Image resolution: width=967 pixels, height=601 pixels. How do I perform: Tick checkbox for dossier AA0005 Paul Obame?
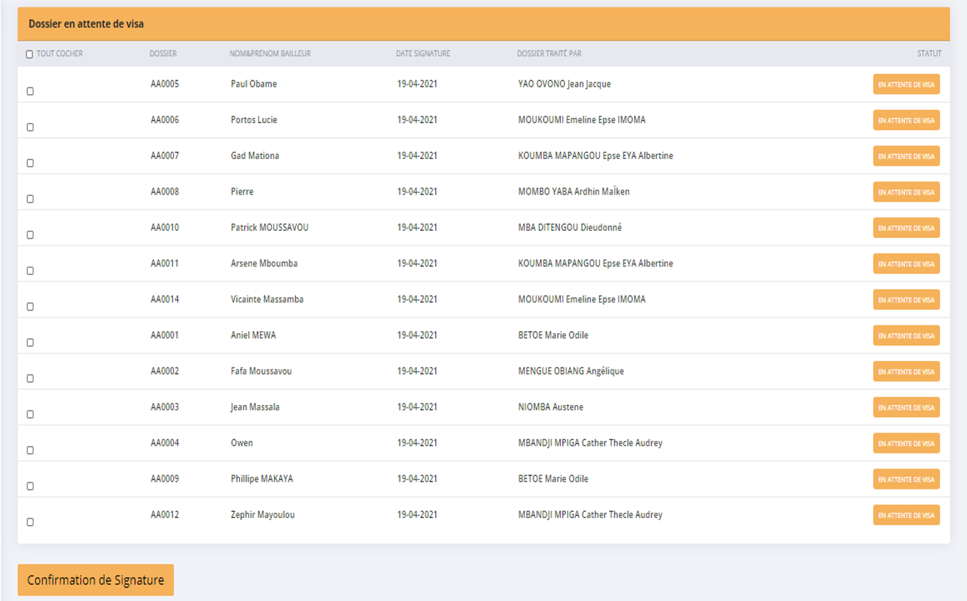coord(30,92)
